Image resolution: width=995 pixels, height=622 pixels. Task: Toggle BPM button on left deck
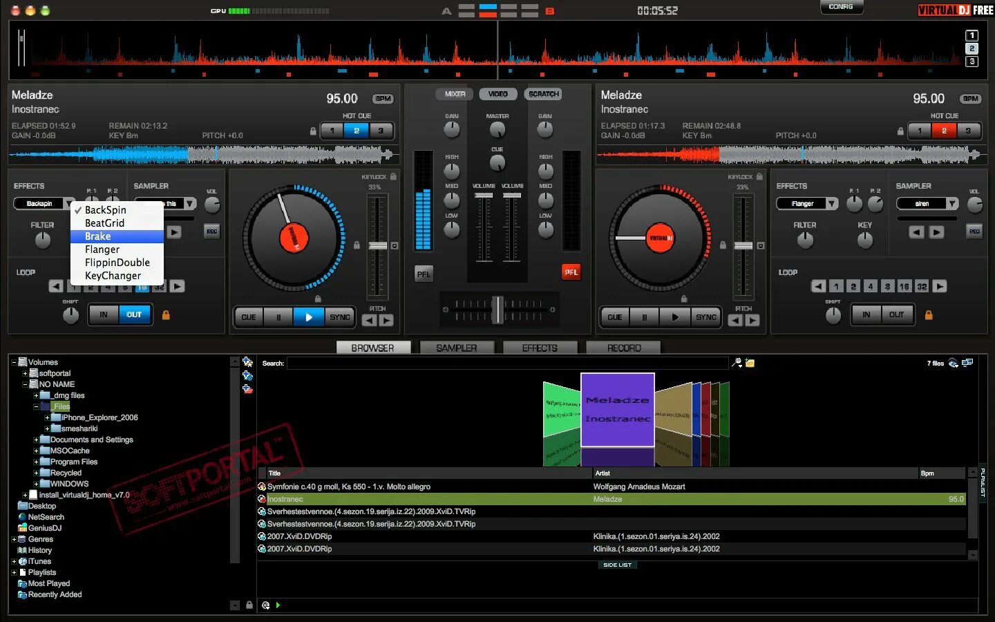(383, 99)
